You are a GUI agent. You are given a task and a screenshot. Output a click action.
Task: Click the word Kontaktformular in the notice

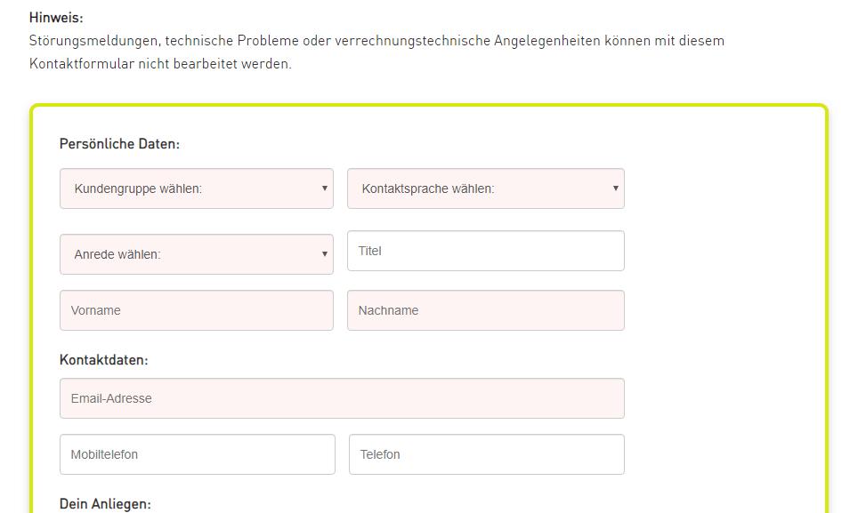coord(82,64)
